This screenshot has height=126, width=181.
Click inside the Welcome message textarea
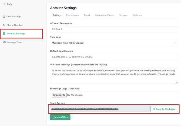click(114, 76)
